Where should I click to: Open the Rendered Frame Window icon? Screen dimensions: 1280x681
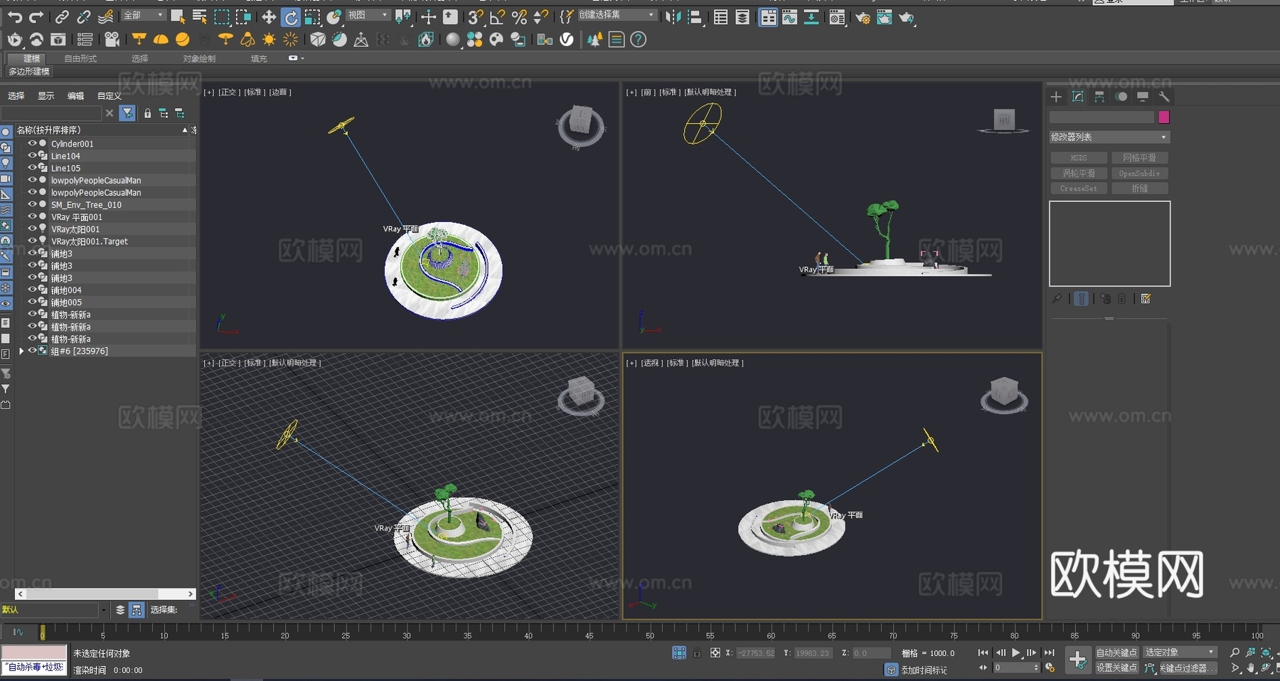pyautogui.click(x=884, y=17)
